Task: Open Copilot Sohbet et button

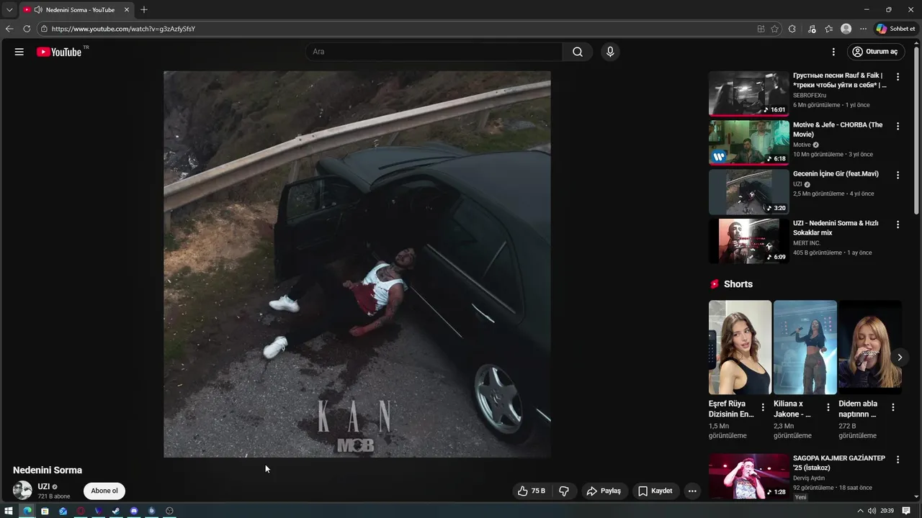Action: click(x=896, y=29)
